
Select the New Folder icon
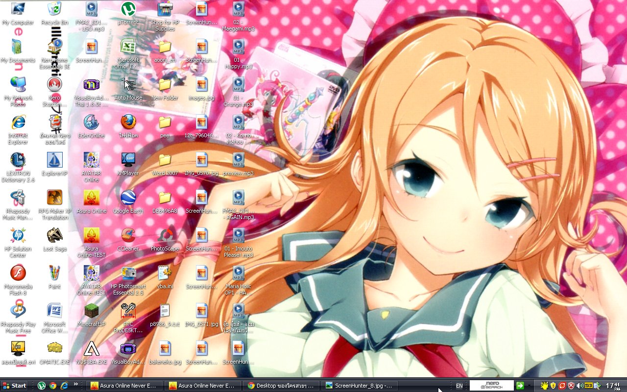point(165,89)
